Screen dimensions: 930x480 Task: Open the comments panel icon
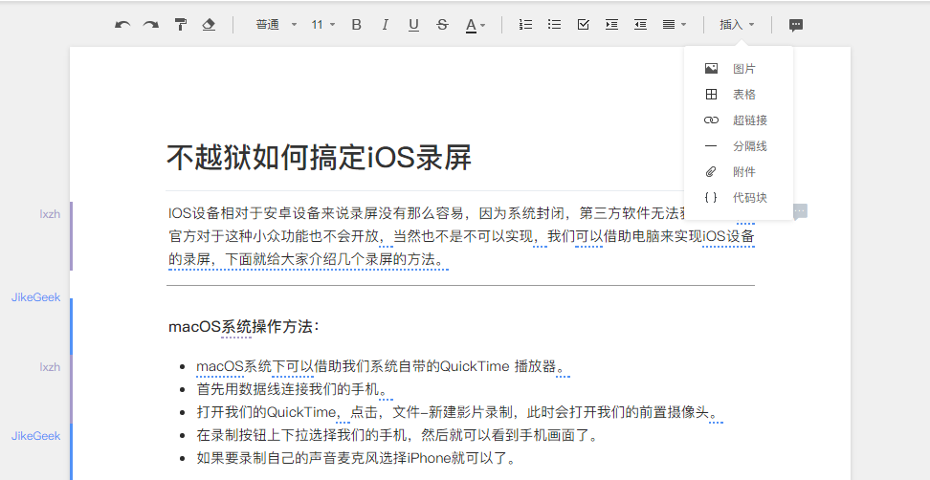795,25
